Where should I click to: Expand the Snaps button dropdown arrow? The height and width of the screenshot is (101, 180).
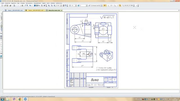coord(106,6)
